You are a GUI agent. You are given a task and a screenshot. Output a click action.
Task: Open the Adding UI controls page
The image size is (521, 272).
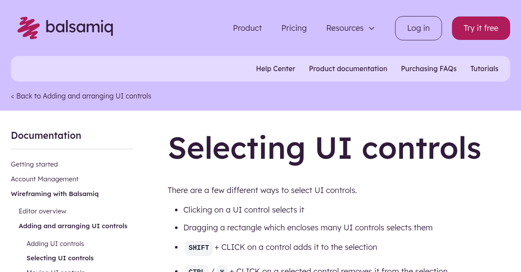click(55, 243)
